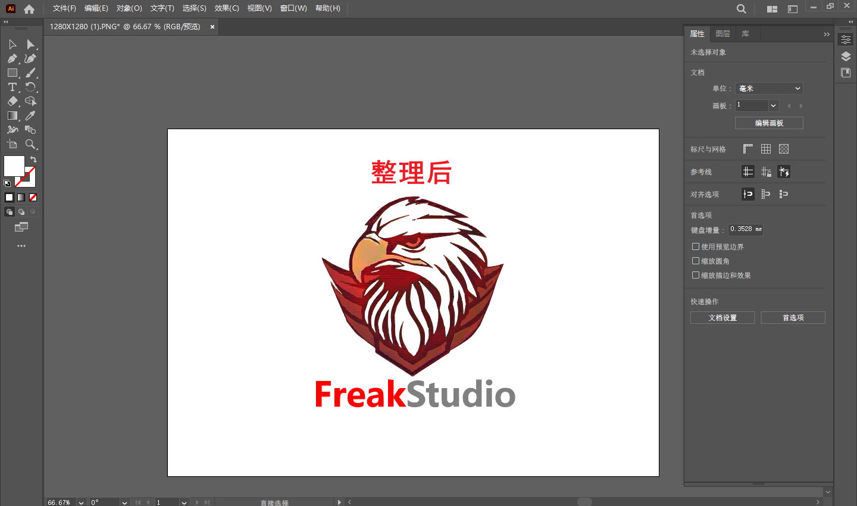Image resolution: width=857 pixels, height=506 pixels.
Task: Open the 对象(O) menu
Action: [129, 8]
